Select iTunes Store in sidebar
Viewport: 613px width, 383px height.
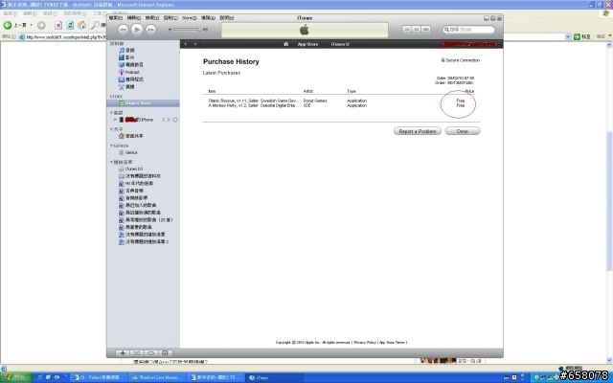[143, 103]
